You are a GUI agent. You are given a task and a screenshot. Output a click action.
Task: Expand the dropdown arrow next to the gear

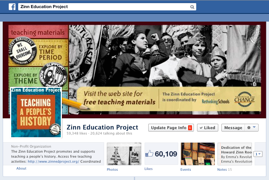(254, 127)
